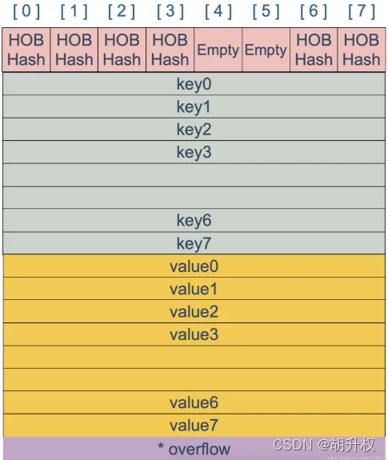Click the key2 row
Viewport: 388px width, 460px height.
pos(194,130)
